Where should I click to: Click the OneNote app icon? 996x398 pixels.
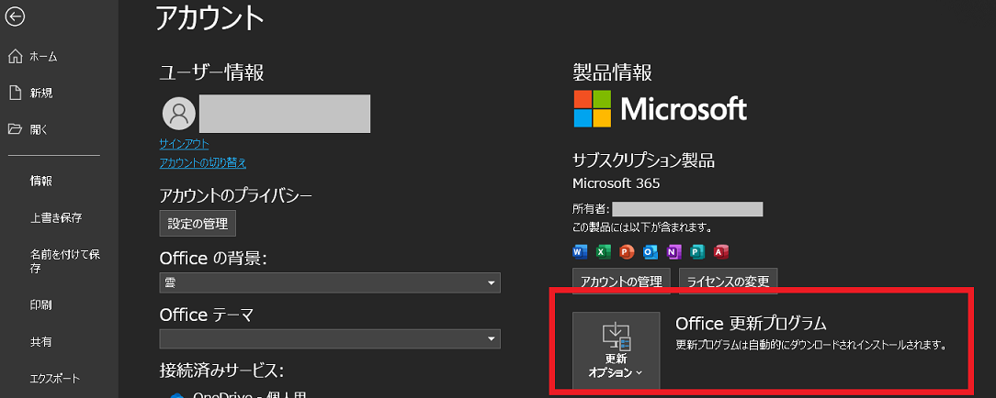point(673,251)
